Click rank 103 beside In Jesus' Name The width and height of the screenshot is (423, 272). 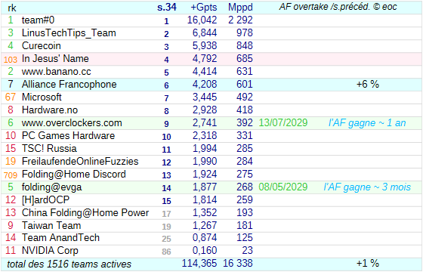(11, 60)
